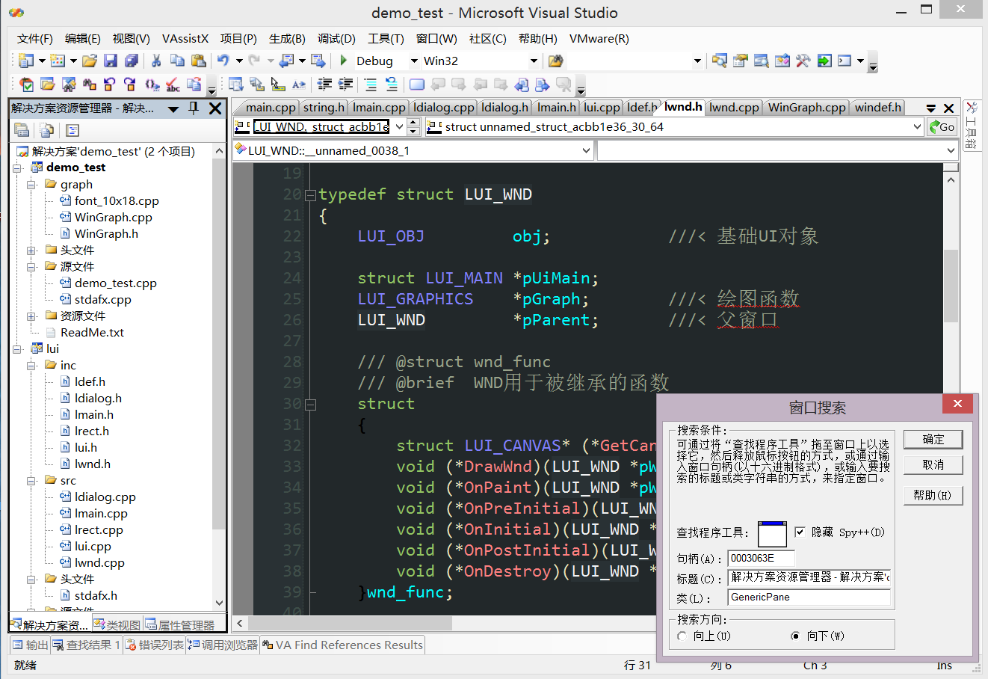Click 确定 button in 窗口搜索 dialog
The width and height of the screenshot is (988, 679).
[933, 439]
